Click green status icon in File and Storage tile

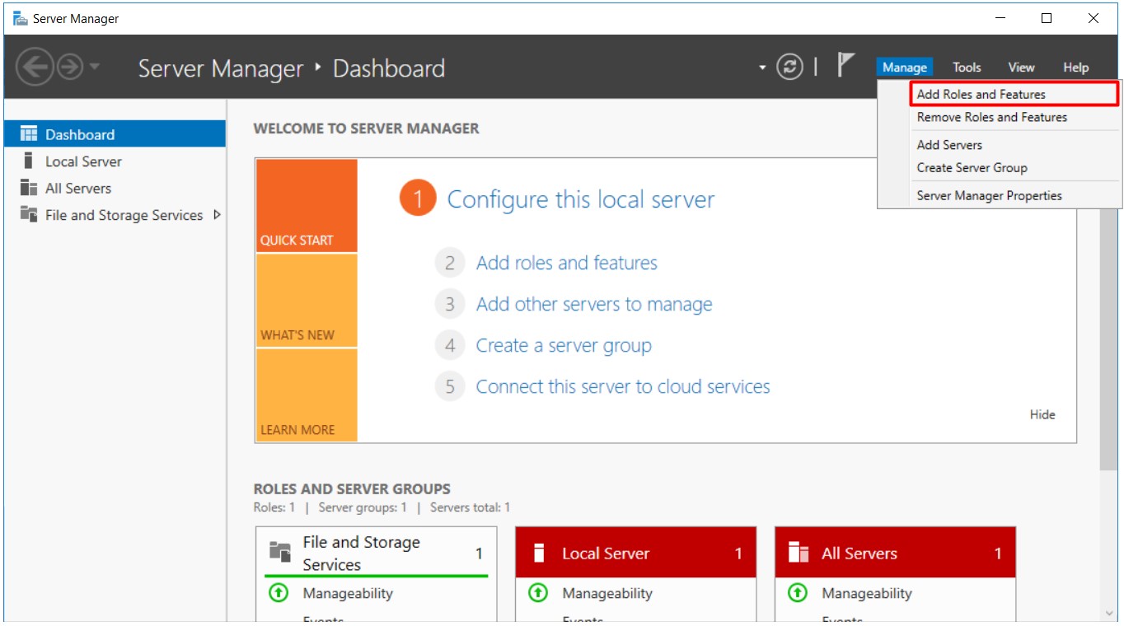pyautogui.click(x=279, y=592)
